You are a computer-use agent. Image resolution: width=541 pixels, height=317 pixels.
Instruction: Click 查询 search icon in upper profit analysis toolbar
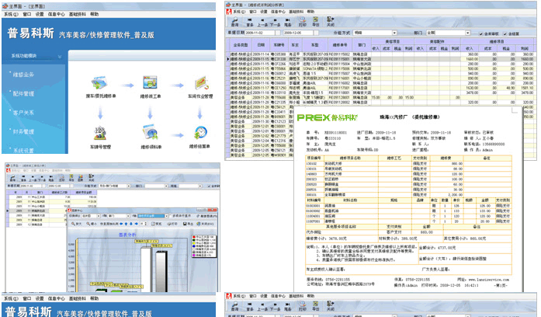point(234,22)
